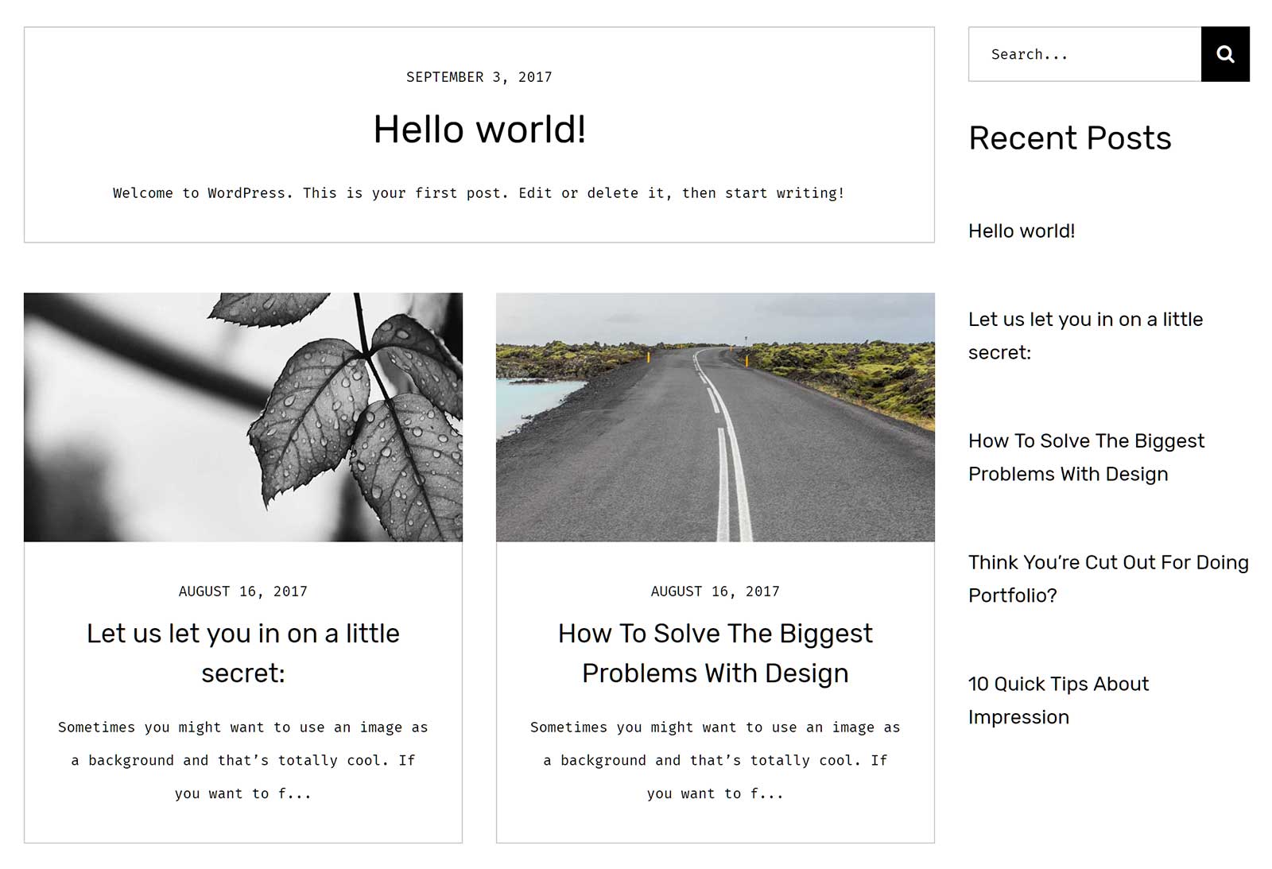Viewport: 1272px width, 869px height.
Task: Click the leaf photo thumbnail
Action: (x=243, y=417)
